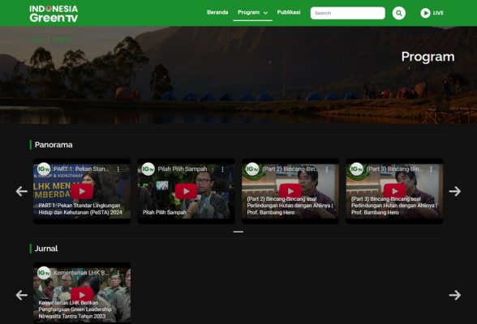Screen dimensions: 477x324
Task: Open the Beranda menu item
Action: [217, 12]
